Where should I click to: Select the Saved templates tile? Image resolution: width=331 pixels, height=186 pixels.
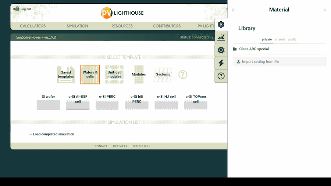[66, 75]
